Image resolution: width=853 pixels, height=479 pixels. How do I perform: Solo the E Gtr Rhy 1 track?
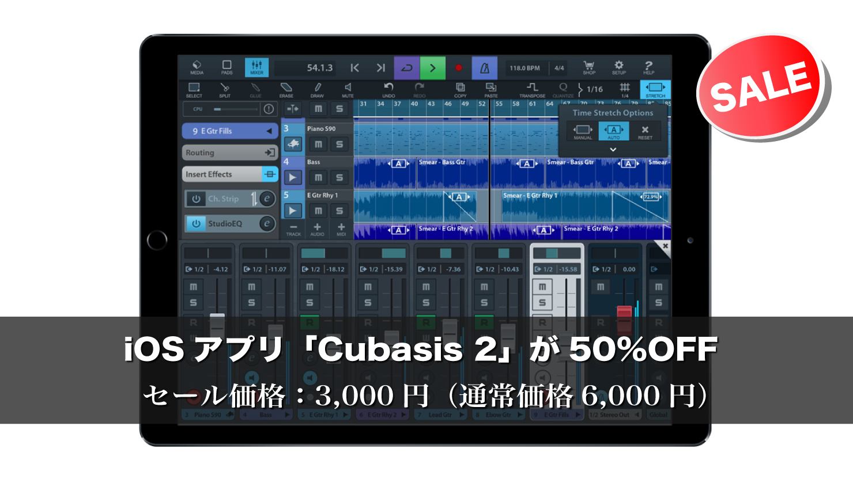[x=339, y=211]
